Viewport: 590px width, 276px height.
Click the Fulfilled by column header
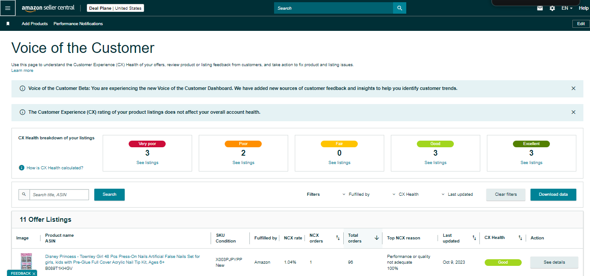(266, 238)
